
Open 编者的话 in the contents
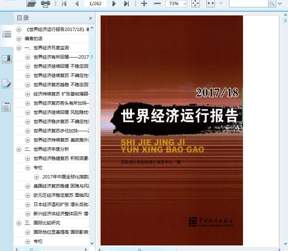34,39
